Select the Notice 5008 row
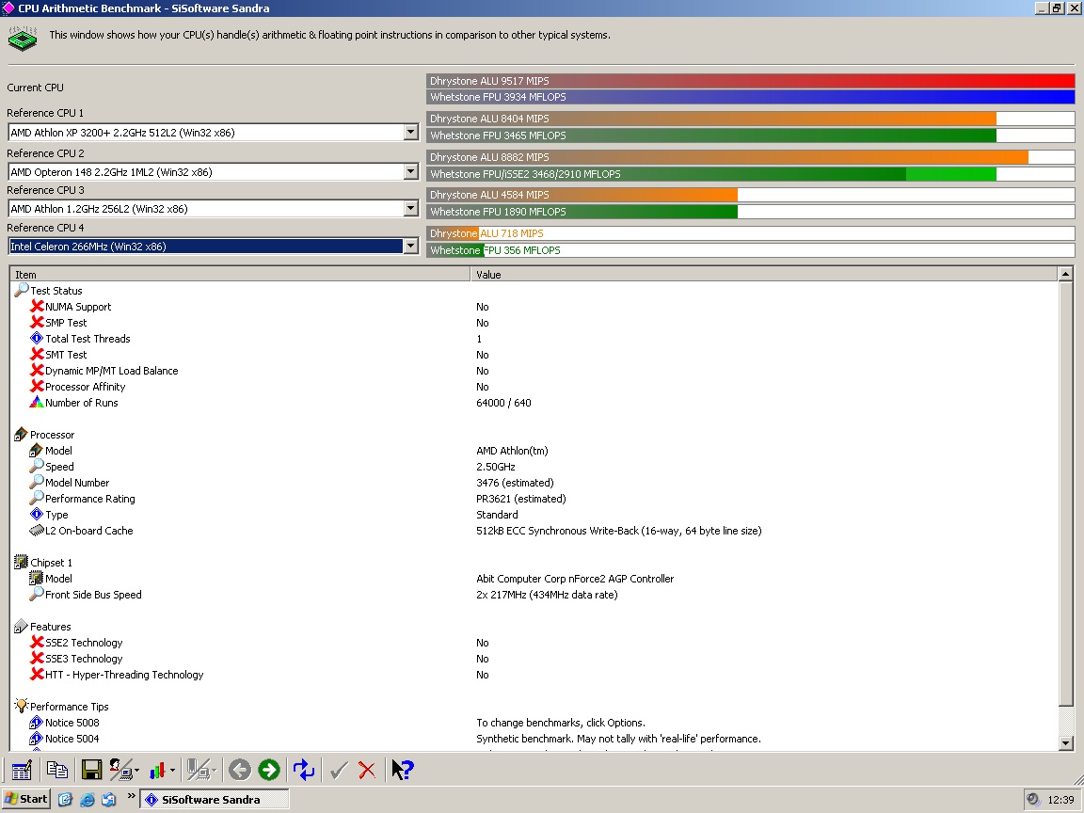Screen dimensions: 1084x813 click(x=534, y=723)
